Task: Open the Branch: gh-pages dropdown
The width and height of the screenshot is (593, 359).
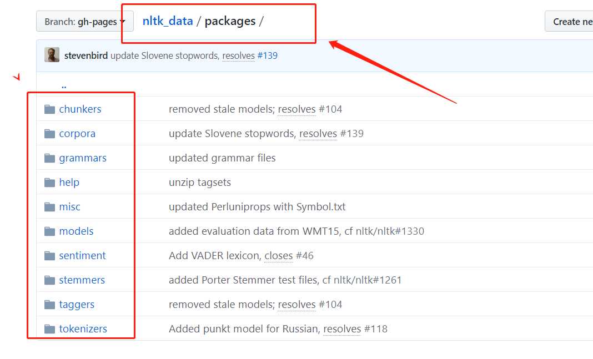Action: (85, 22)
